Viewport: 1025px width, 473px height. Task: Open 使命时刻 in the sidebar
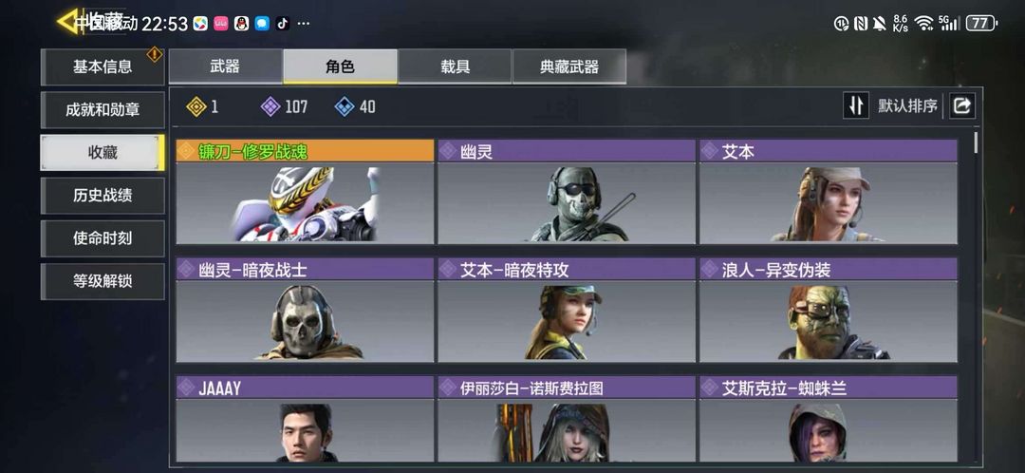(102, 238)
